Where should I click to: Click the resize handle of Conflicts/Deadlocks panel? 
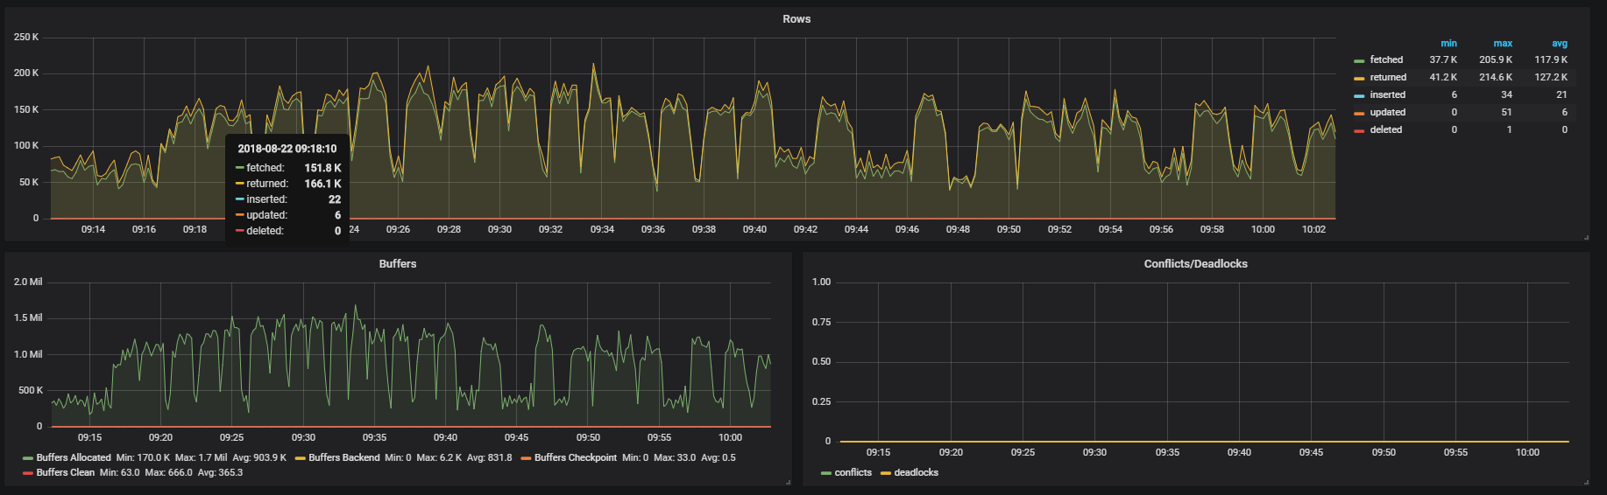coord(1586,482)
